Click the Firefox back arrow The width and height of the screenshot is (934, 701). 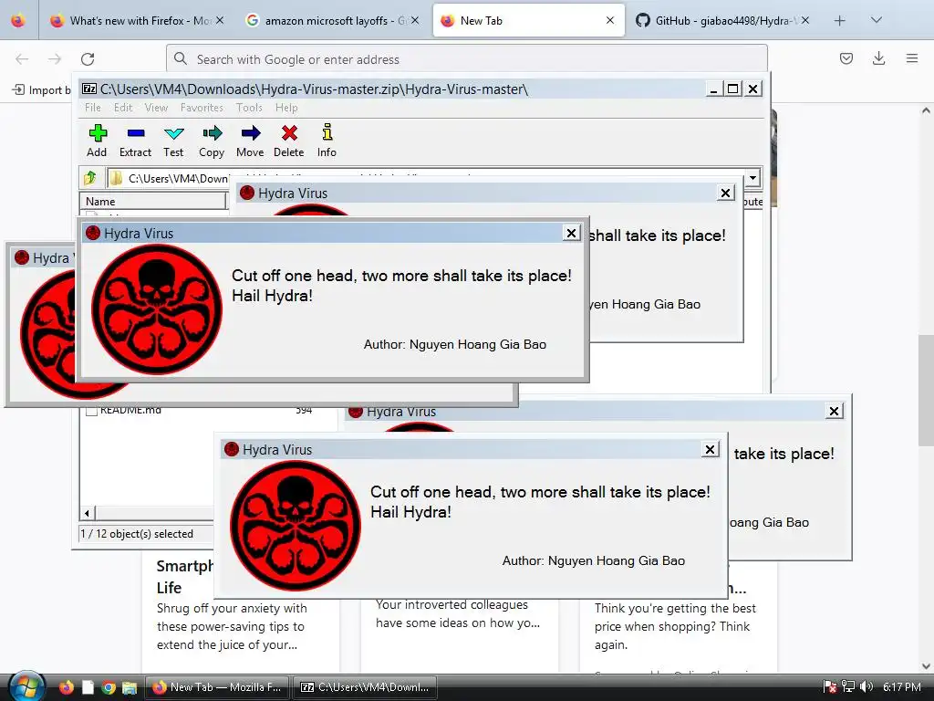[x=22, y=59]
